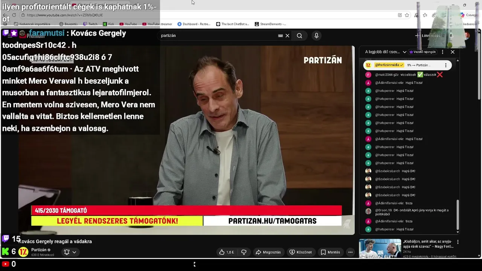The width and height of the screenshot is (482, 271).
Task: Open the live chat options three-dot menu
Action: pos(442,52)
